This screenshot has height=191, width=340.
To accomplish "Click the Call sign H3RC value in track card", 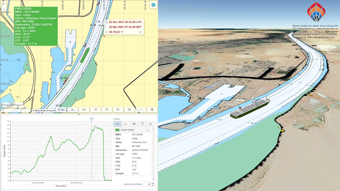I will 135,154.
